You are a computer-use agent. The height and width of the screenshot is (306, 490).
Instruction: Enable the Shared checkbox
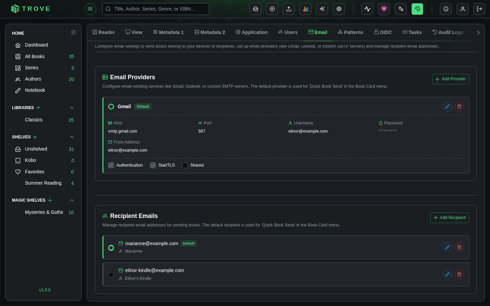coord(185,165)
